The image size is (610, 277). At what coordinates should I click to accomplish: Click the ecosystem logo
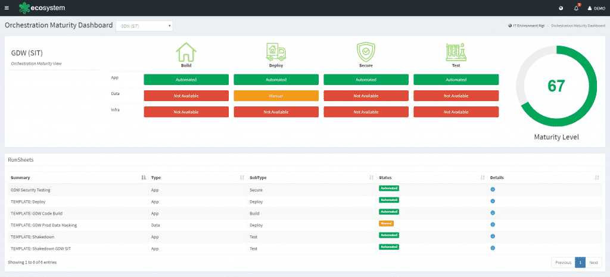[42, 8]
